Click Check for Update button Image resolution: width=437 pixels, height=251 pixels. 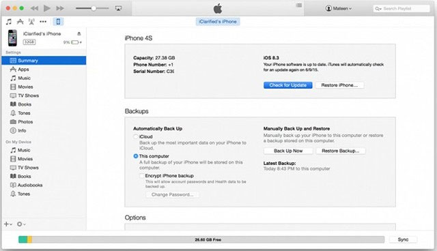click(x=287, y=85)
